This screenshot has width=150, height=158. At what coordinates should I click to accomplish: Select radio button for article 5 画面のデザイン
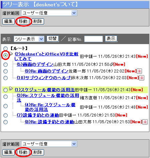click(x=5, y=64)
